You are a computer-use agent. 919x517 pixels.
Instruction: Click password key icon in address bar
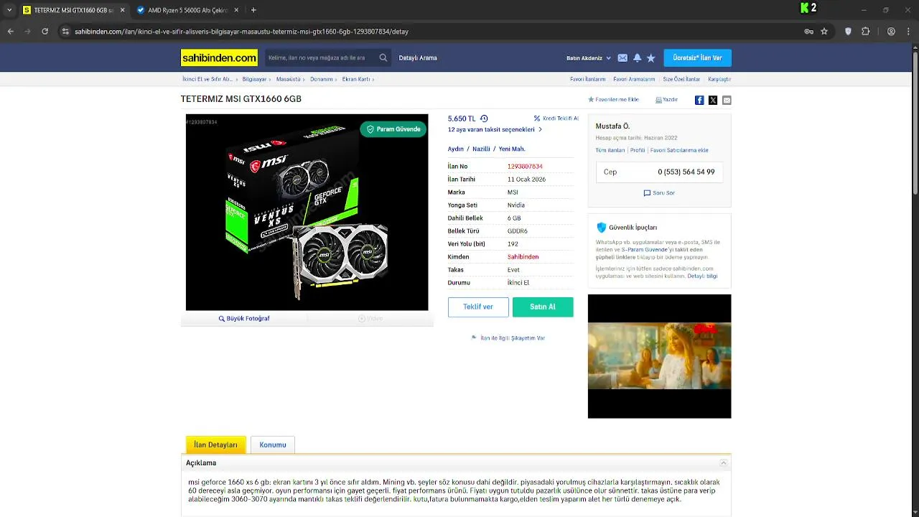[809, 32]
